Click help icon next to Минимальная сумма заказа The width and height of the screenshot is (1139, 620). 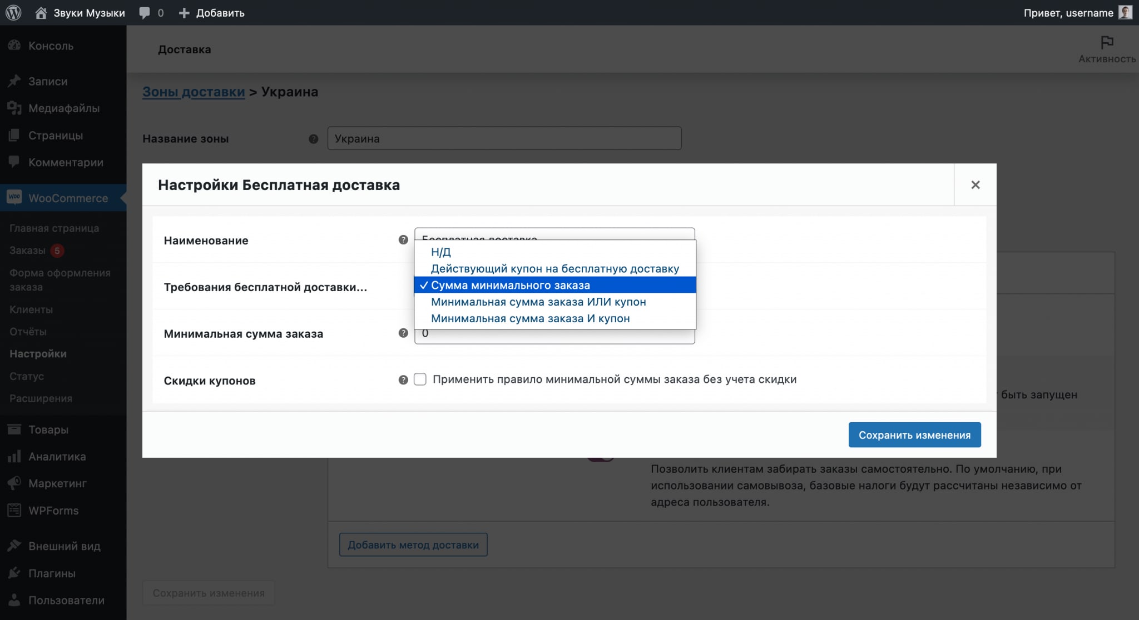[403, 333]
